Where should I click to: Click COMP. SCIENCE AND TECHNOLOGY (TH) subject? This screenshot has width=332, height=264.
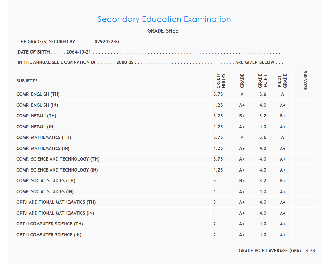coord(58,159)
